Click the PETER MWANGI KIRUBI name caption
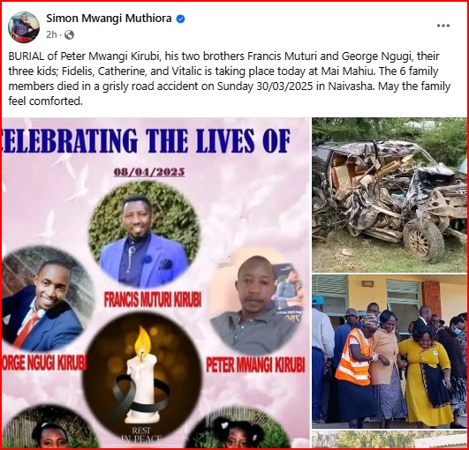Viewport: 469px width, 450px height. pyautogui.click(x=255, y=364)
